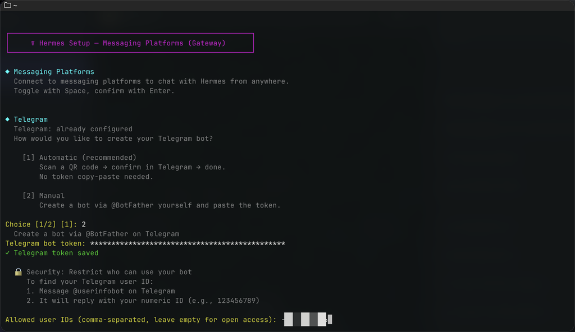This screenshot has height=332, width=575.
Task: Click the "Allowed user IDs (comma-separated...)" prompt label
Action: pyautogui.click(x=141, y=320)
